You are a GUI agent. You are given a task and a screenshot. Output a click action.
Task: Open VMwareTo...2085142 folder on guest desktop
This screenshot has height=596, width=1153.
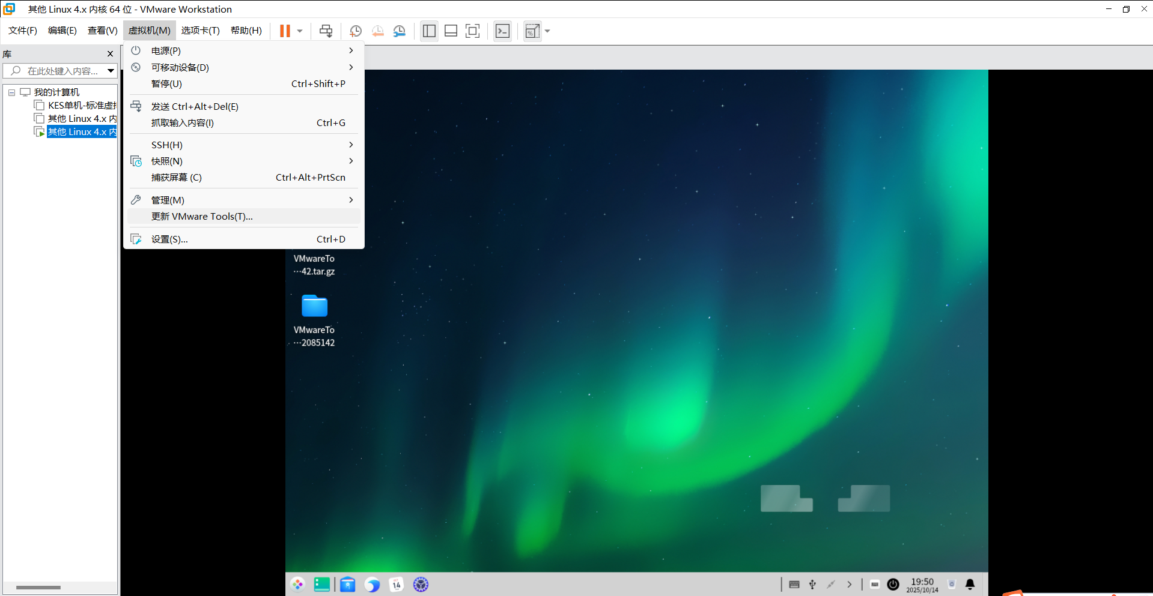pyautogui.click(x=314, y=321)
